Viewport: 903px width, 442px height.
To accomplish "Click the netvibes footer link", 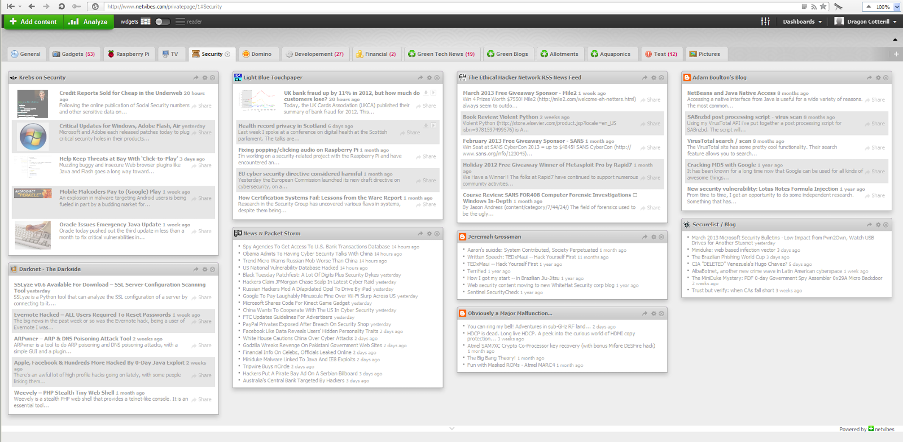I will 881,430.
